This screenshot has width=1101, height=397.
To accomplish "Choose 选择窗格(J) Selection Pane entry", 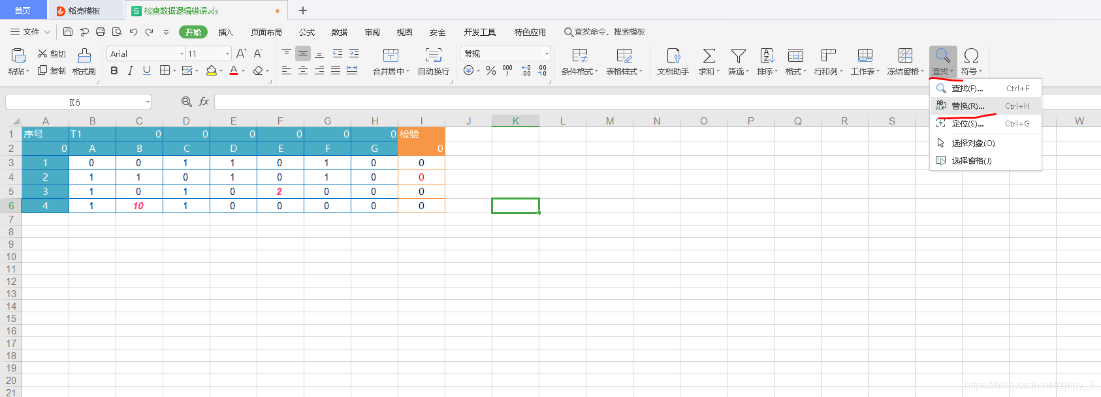I will pyautogui.click(x=985, y=161).
